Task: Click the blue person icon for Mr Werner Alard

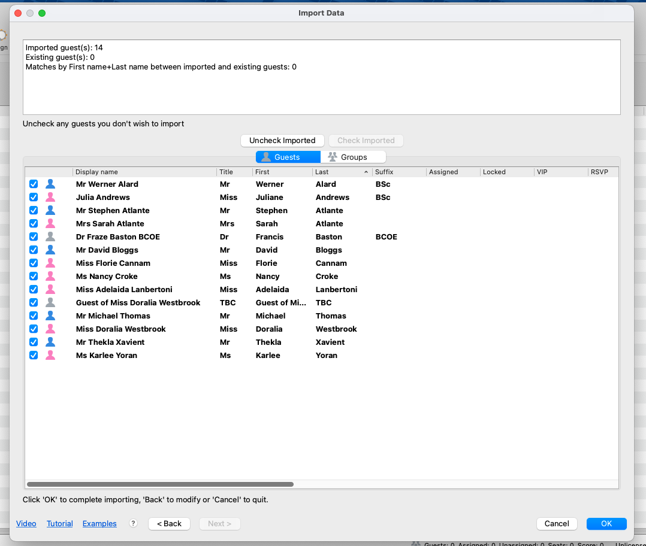Action: pos(50,184)
